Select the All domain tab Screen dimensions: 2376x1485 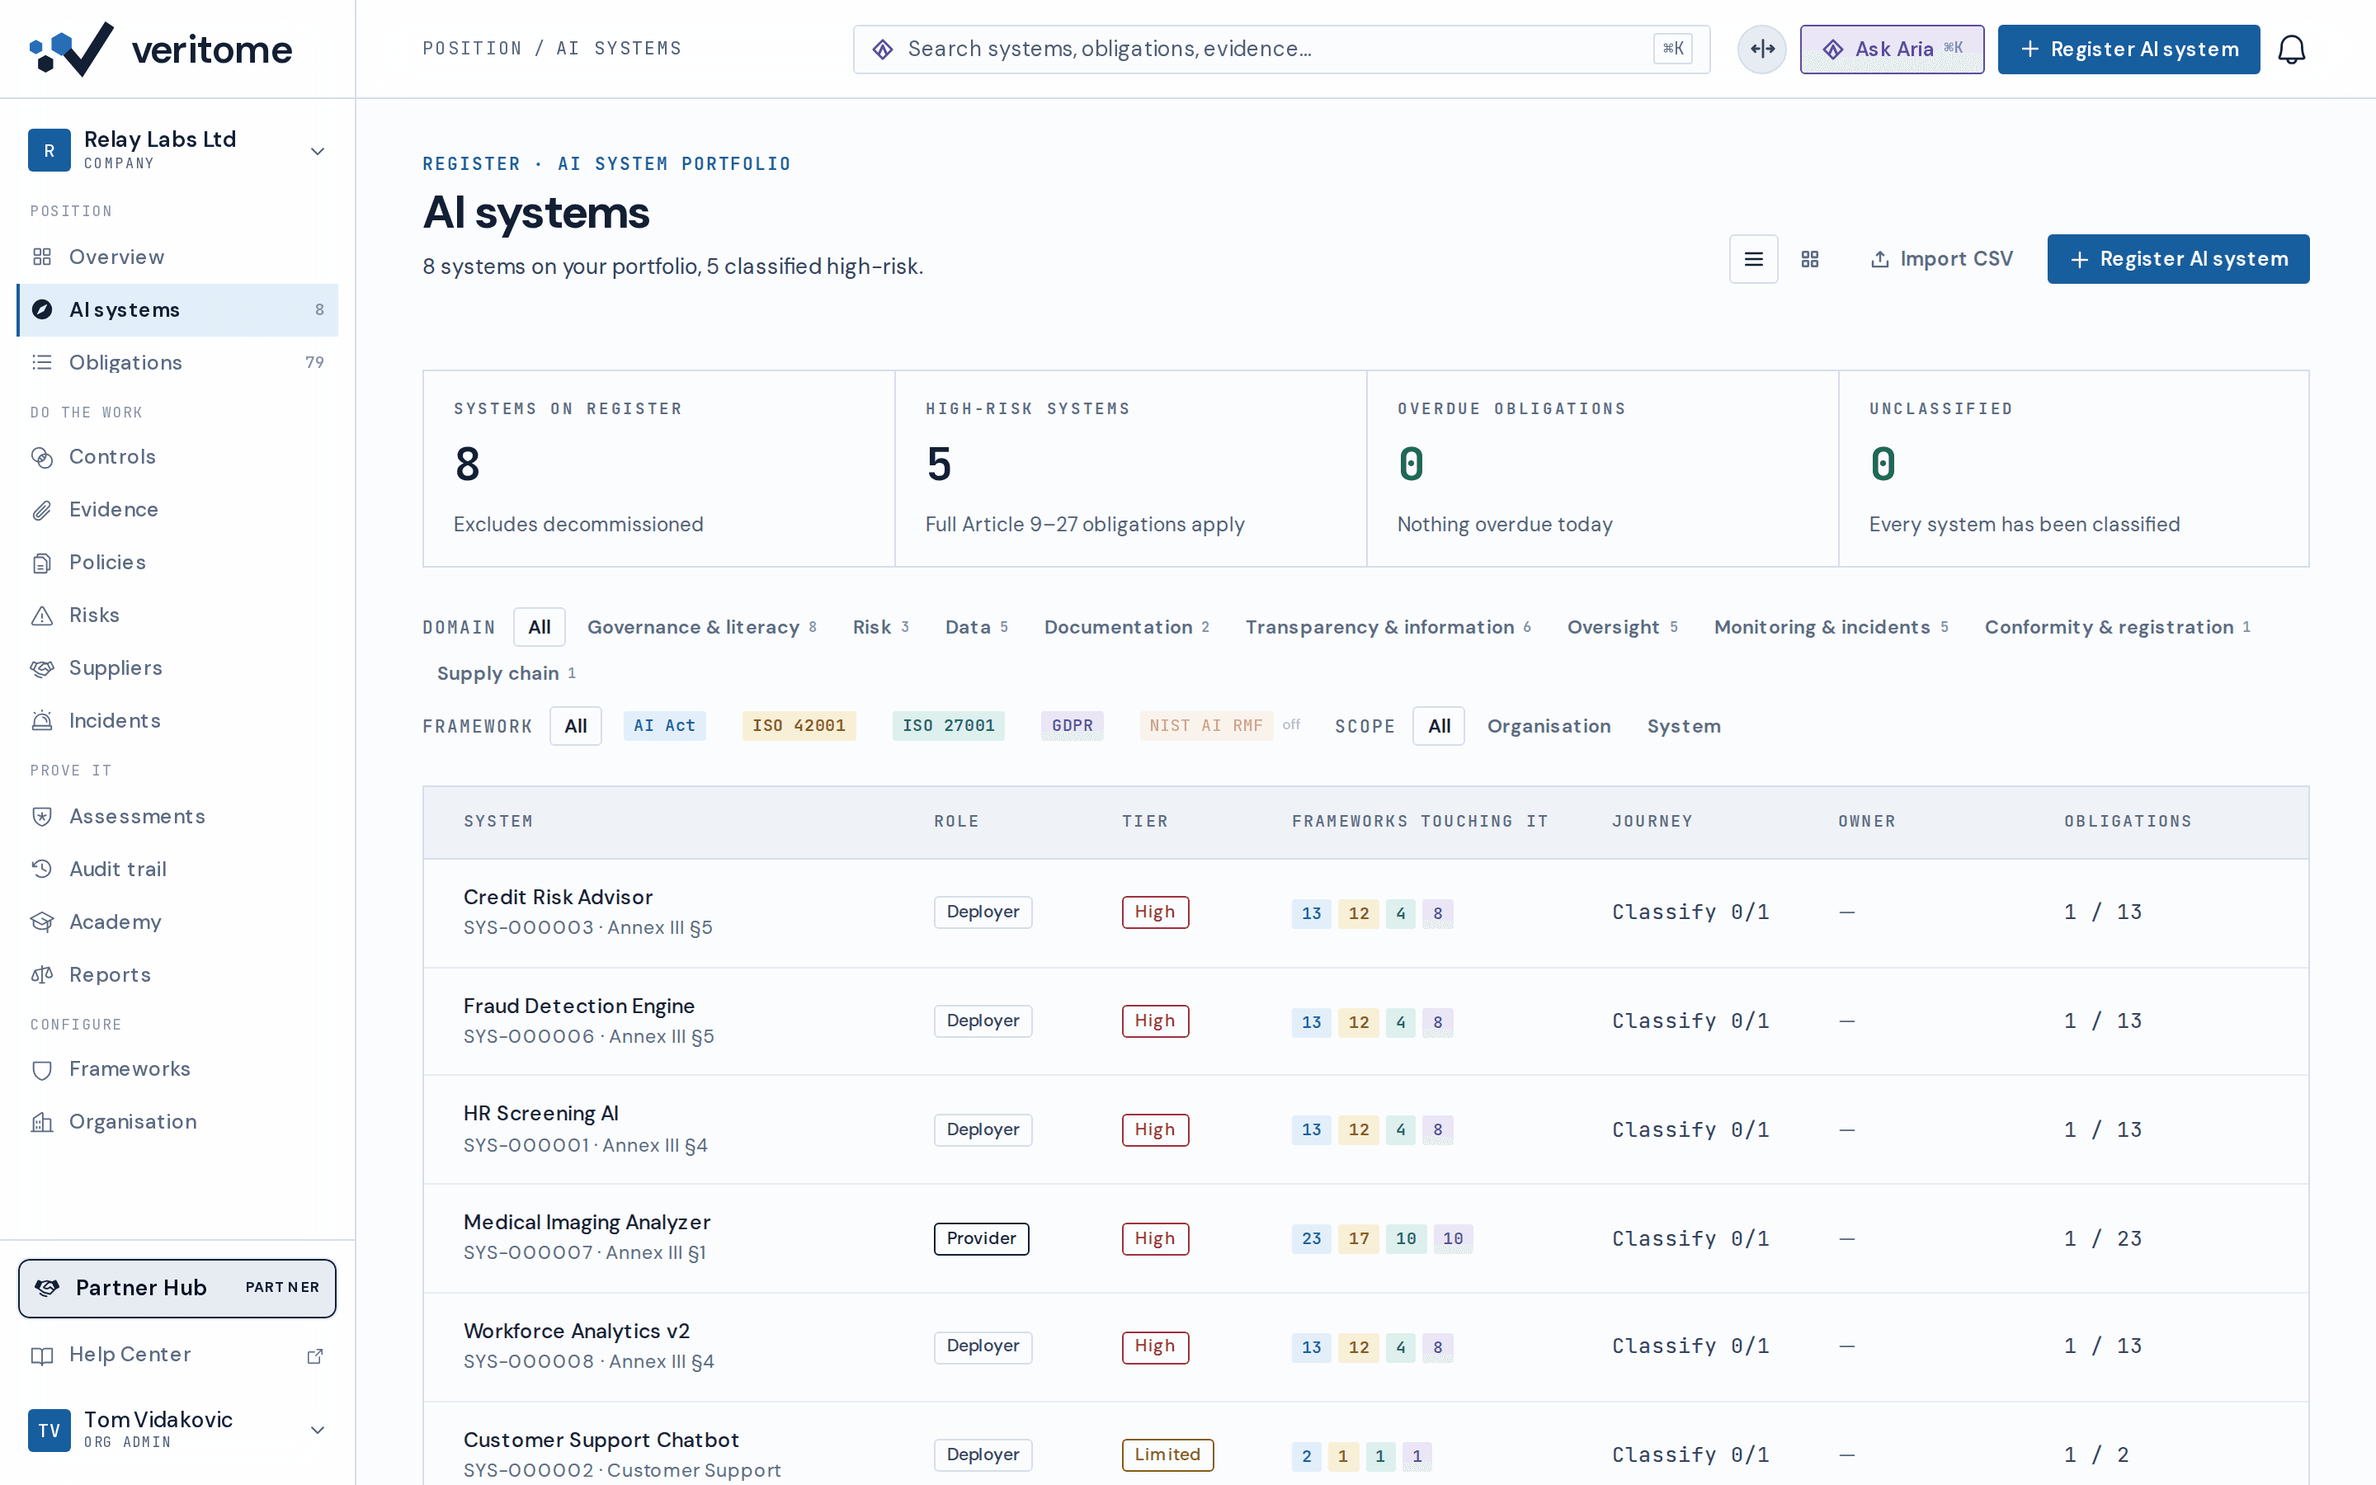[x=539, y=627]
